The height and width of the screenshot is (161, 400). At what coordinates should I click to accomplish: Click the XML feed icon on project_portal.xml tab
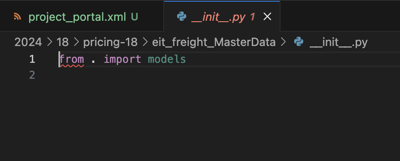coord(17,16)
